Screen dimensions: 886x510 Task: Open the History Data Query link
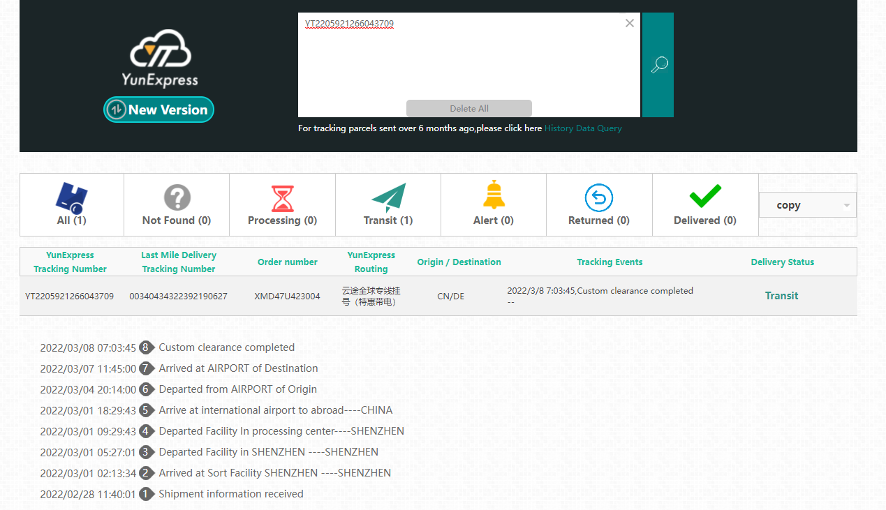click(x=583, y=128)
